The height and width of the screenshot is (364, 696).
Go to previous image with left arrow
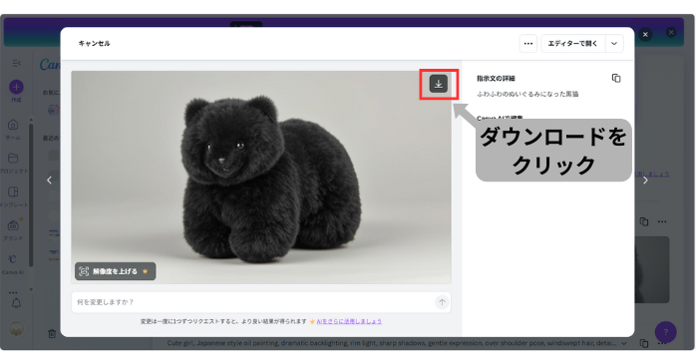(x=49, y=181)
